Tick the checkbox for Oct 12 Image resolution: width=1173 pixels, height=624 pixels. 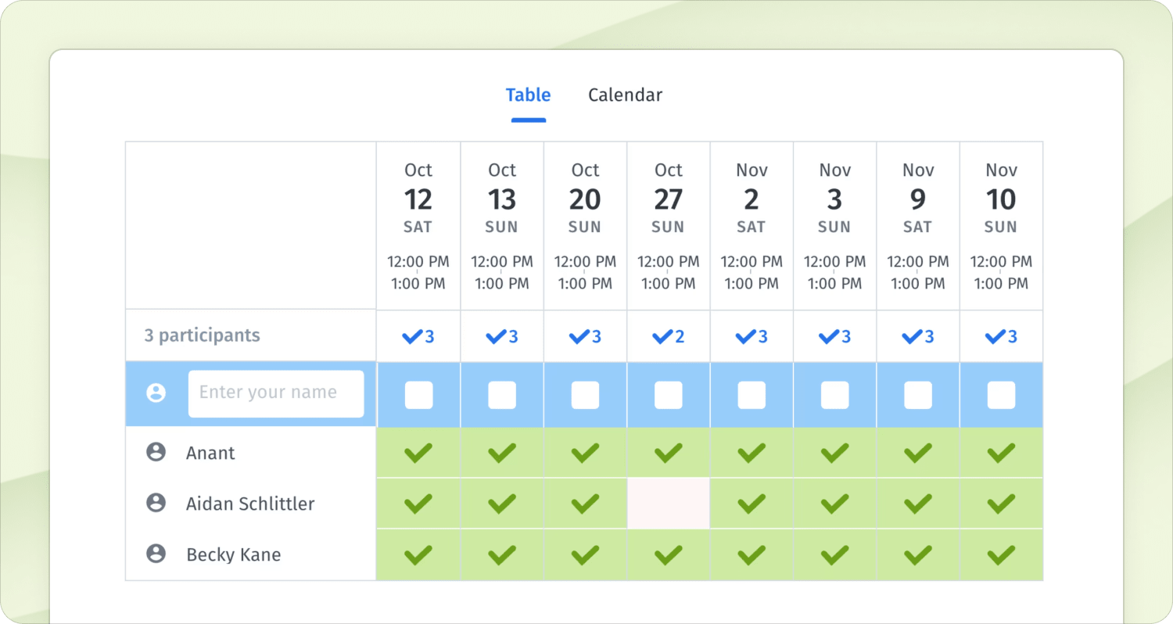coord(418,395)
